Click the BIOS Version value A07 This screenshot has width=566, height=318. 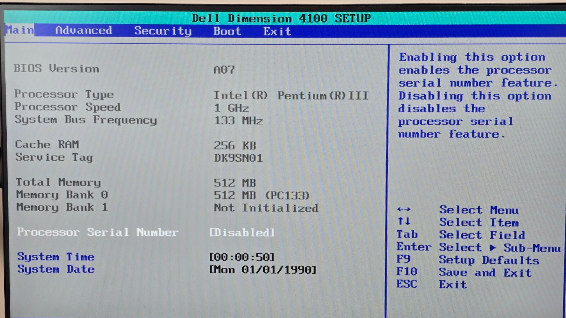coord(224,70)
